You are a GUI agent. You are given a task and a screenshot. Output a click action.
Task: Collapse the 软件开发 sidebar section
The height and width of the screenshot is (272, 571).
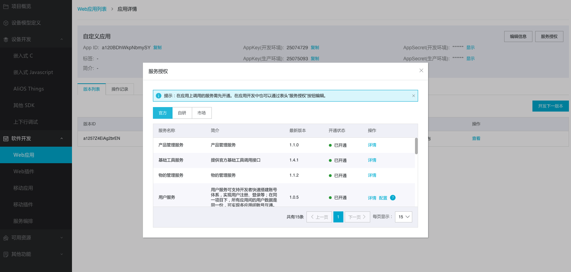(62, 138)
